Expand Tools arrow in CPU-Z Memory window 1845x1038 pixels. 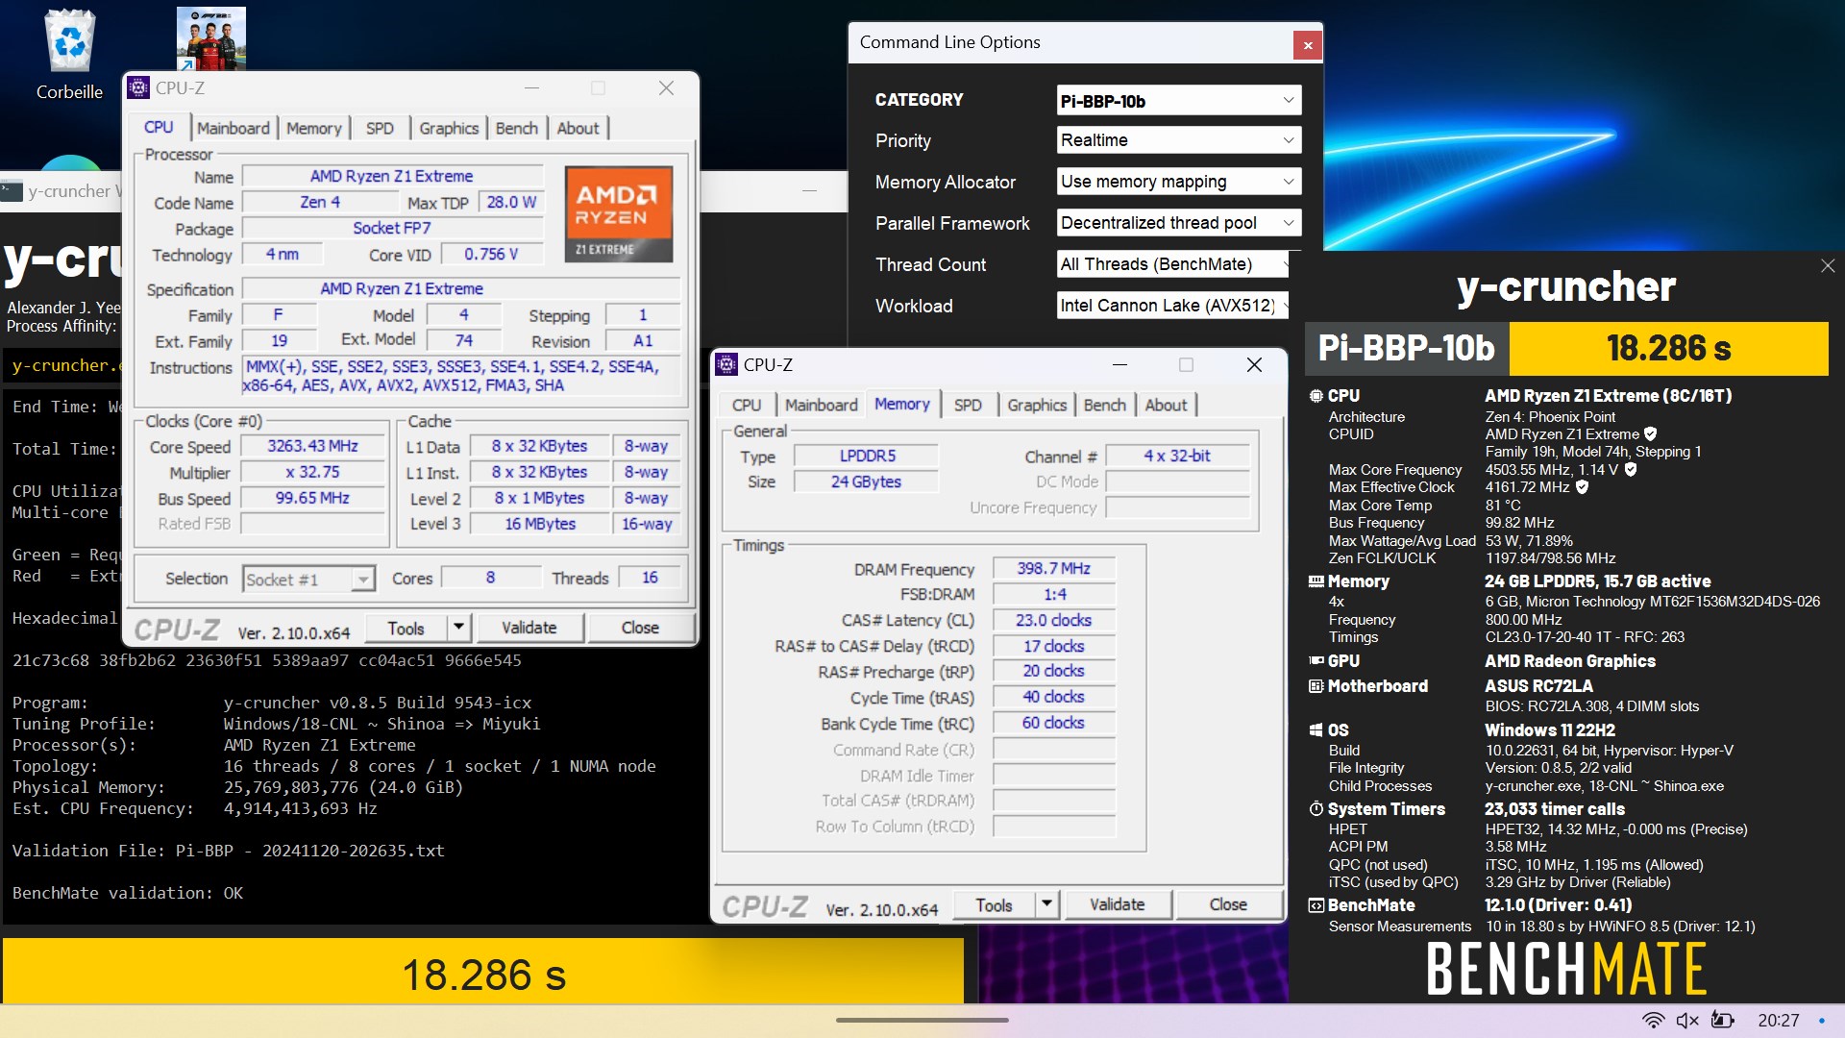point(1046,904)
